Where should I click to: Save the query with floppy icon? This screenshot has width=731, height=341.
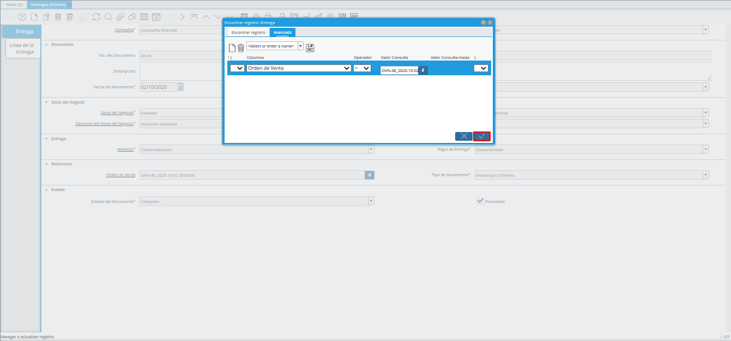click(x=310, y=48)
